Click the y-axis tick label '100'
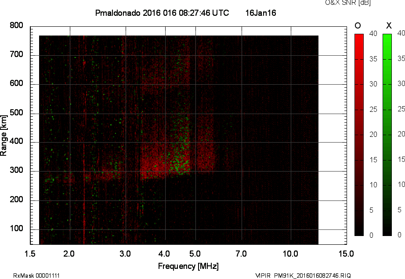405x279 pixels. [x=16, y=229]
